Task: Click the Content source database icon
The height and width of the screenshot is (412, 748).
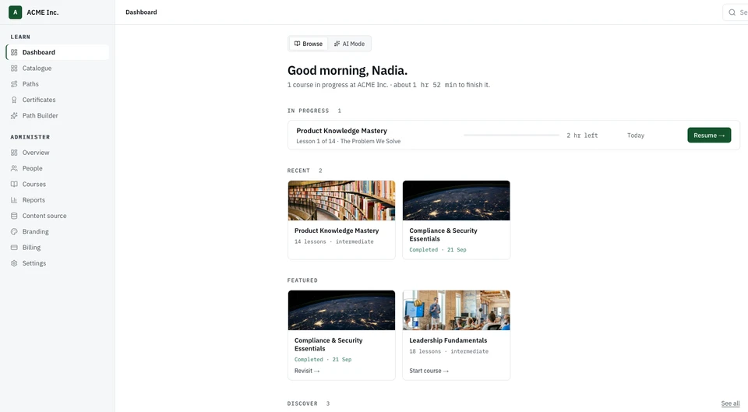Action: [14, 216]
